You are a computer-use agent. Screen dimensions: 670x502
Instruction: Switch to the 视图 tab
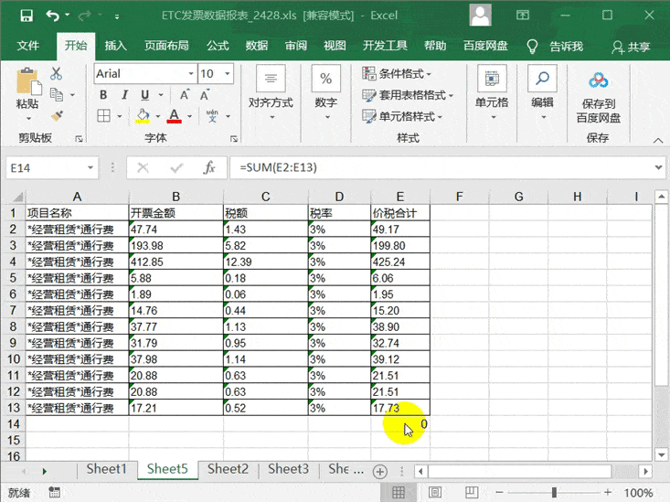click(x=335, y=46)
